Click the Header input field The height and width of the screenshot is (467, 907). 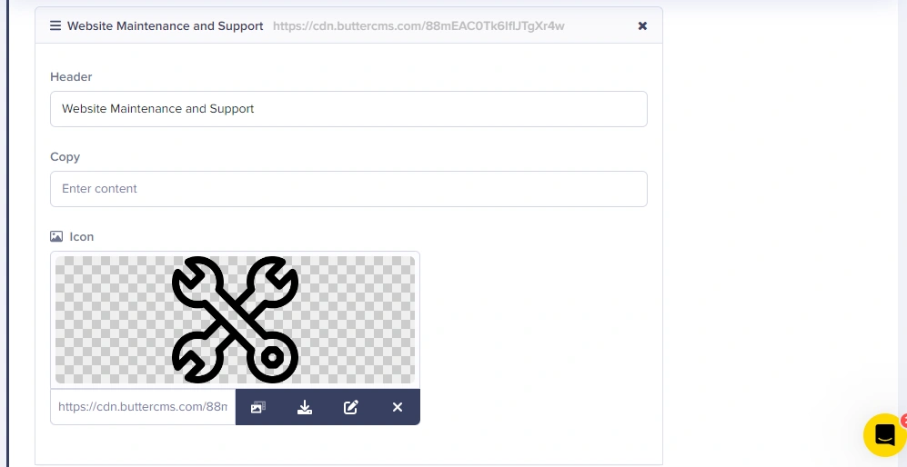[x=348, y=109]
